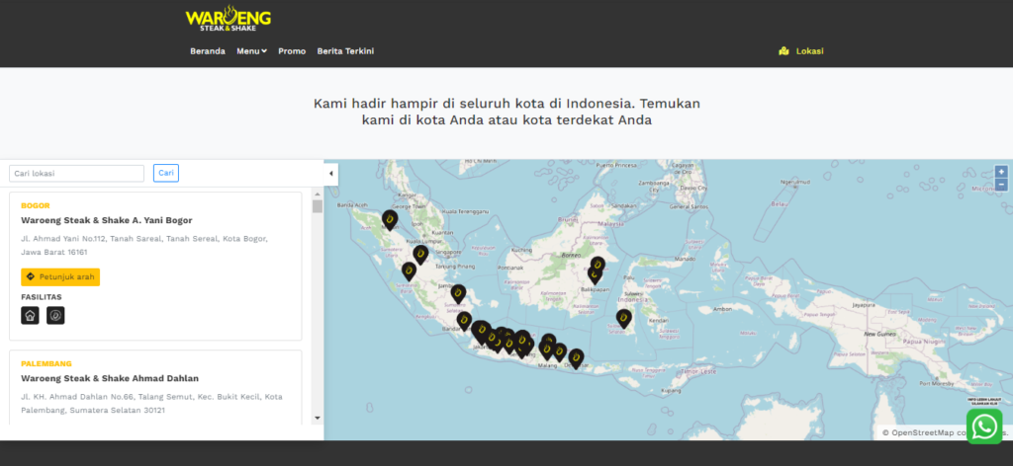Go to Beranda page

tap(208, 51)
